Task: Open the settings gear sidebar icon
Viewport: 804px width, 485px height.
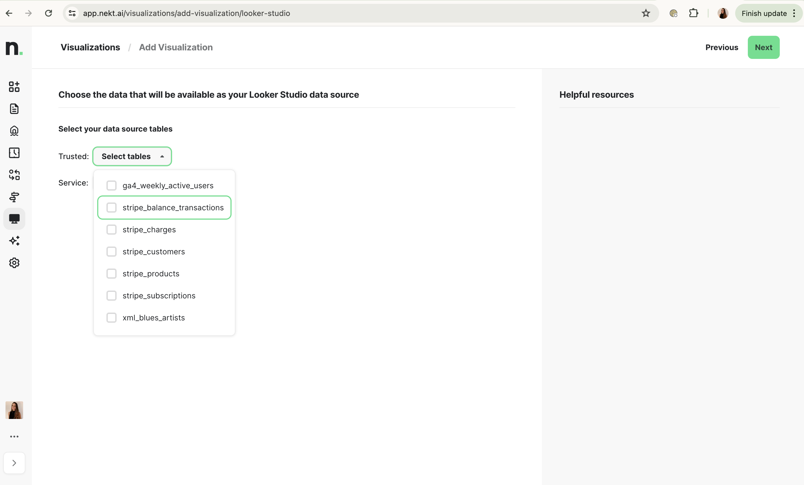Action: tap(14, 263)
